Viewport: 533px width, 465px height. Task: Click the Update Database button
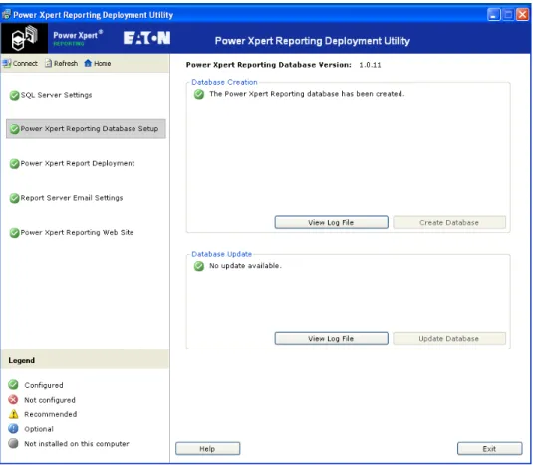coord(449,338)
